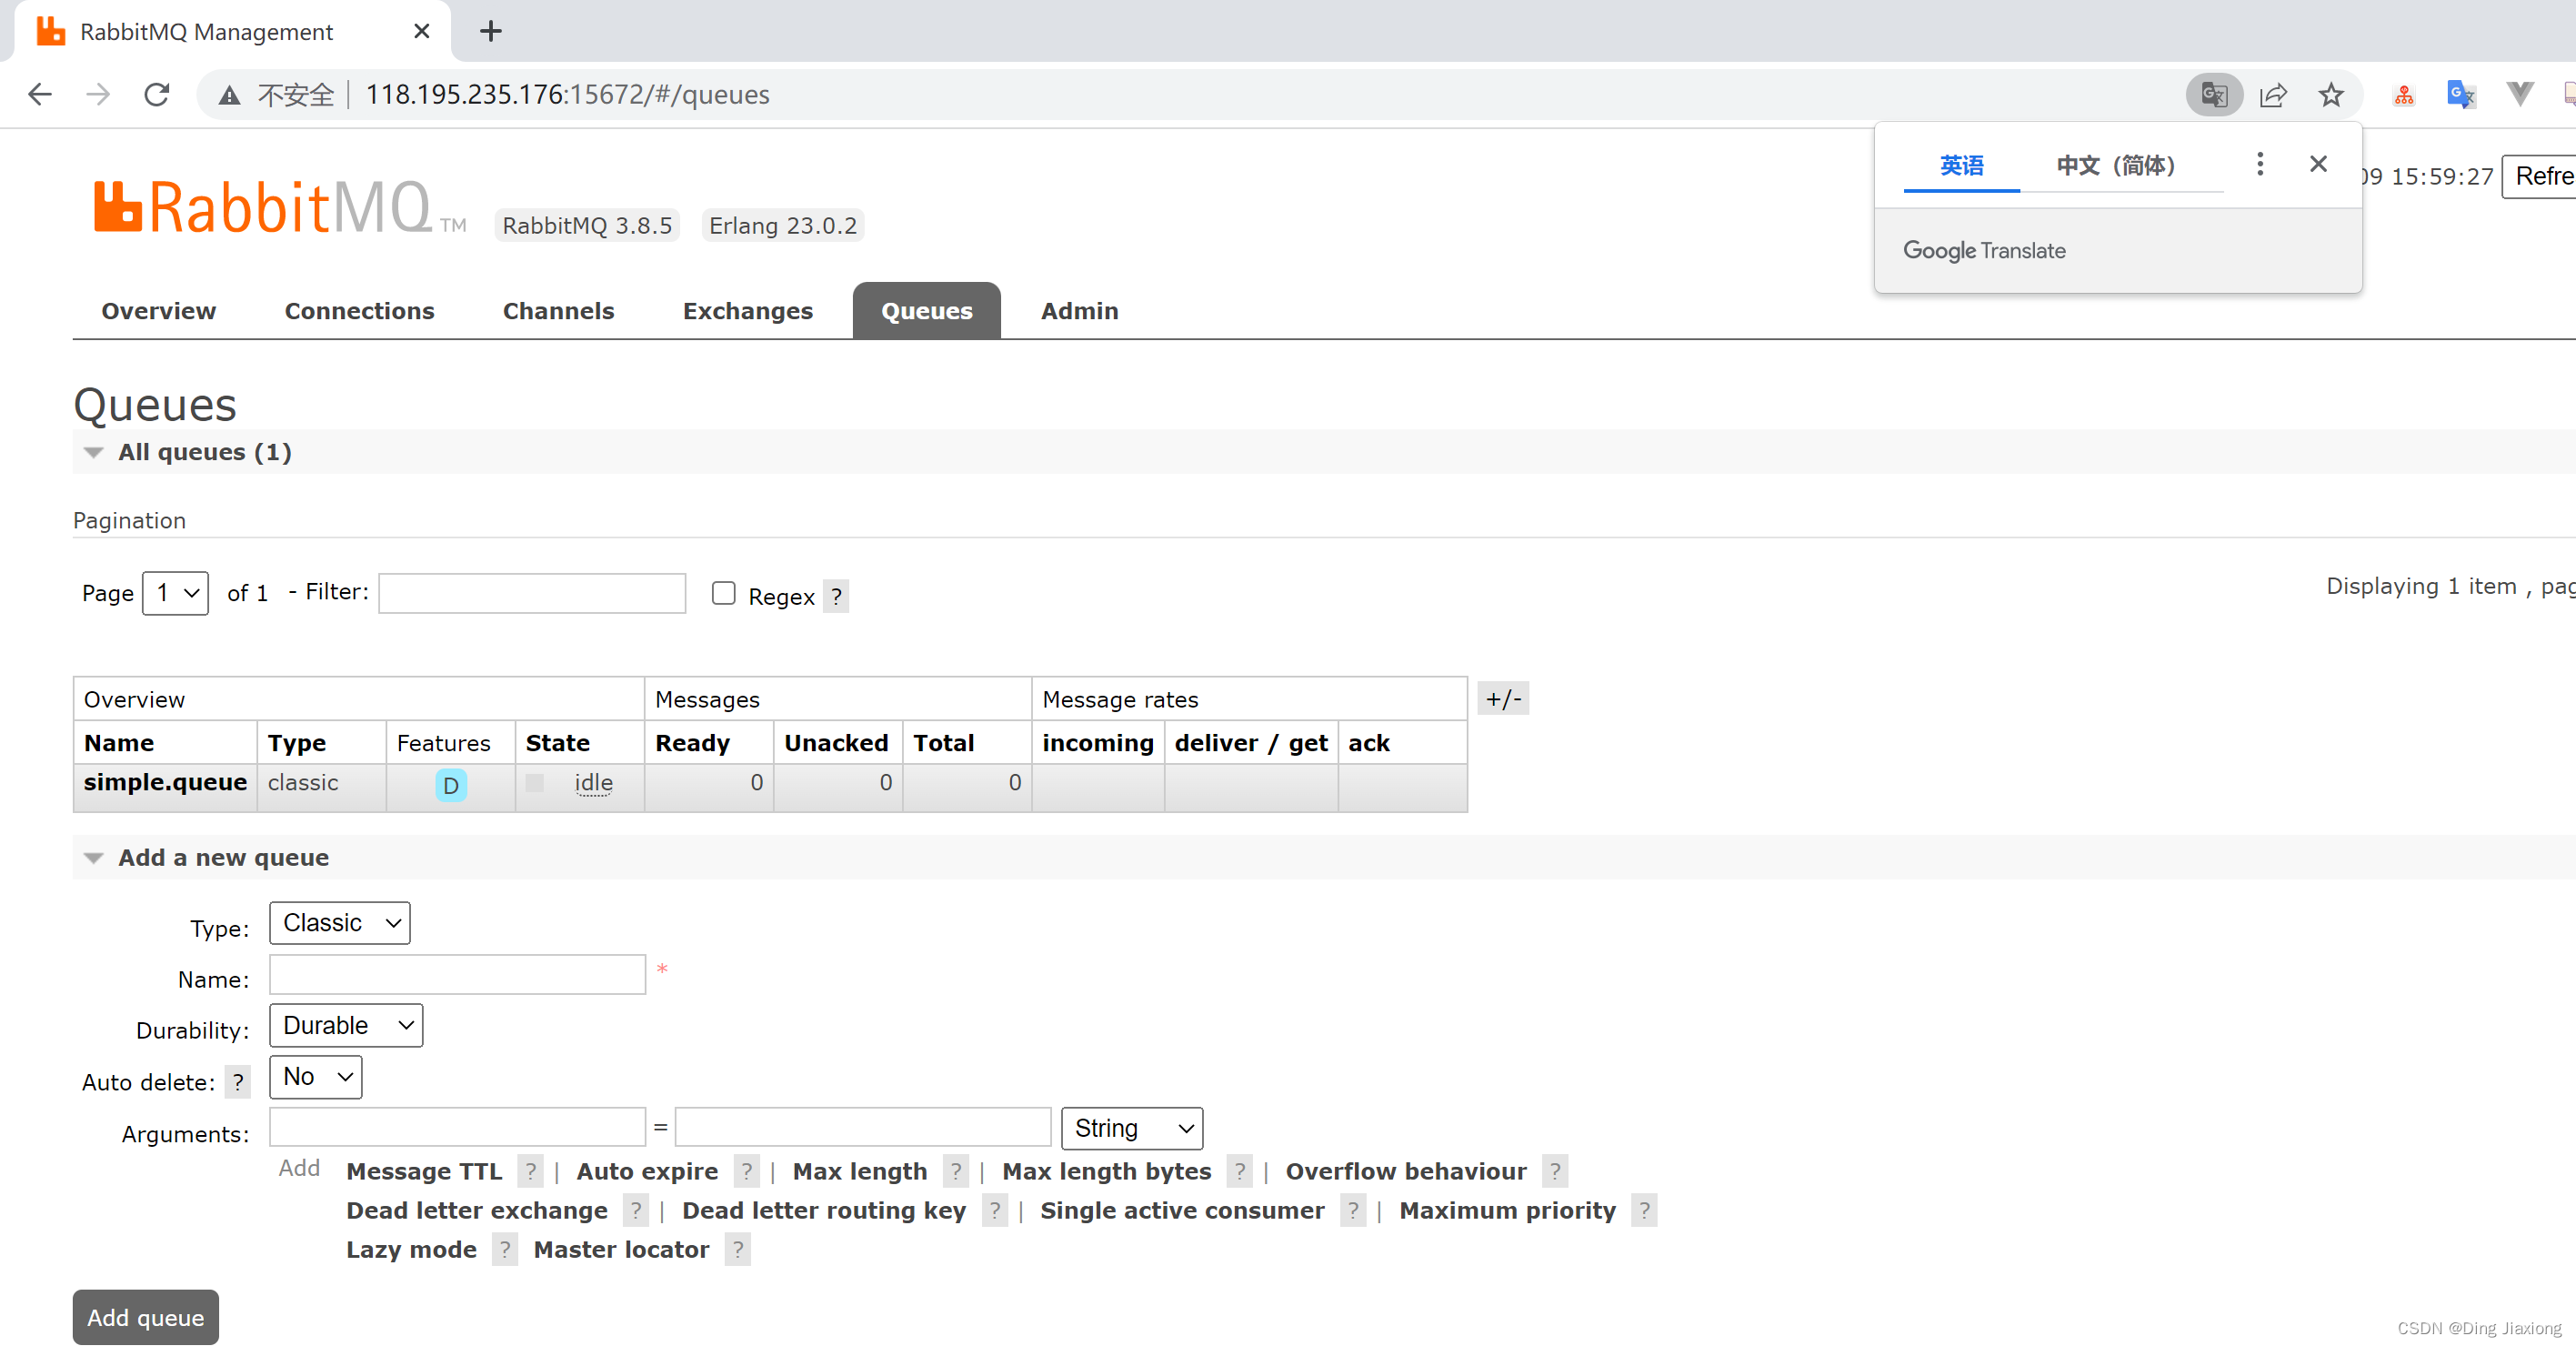Open the Auto delete No dropdown
2576x1346 pixels.
point(316,1077)
